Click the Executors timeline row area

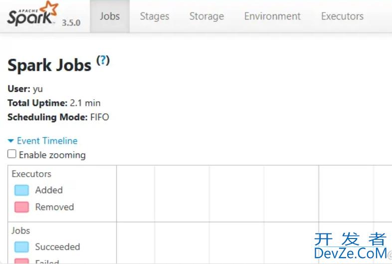tap(254, 194)
